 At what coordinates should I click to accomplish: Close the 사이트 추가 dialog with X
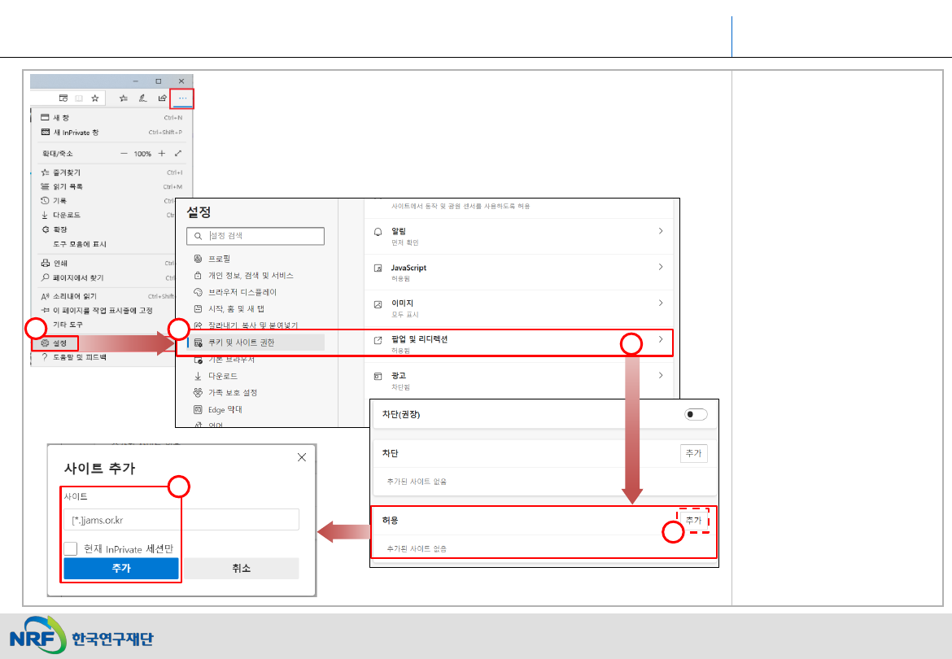tap(302, 457)
